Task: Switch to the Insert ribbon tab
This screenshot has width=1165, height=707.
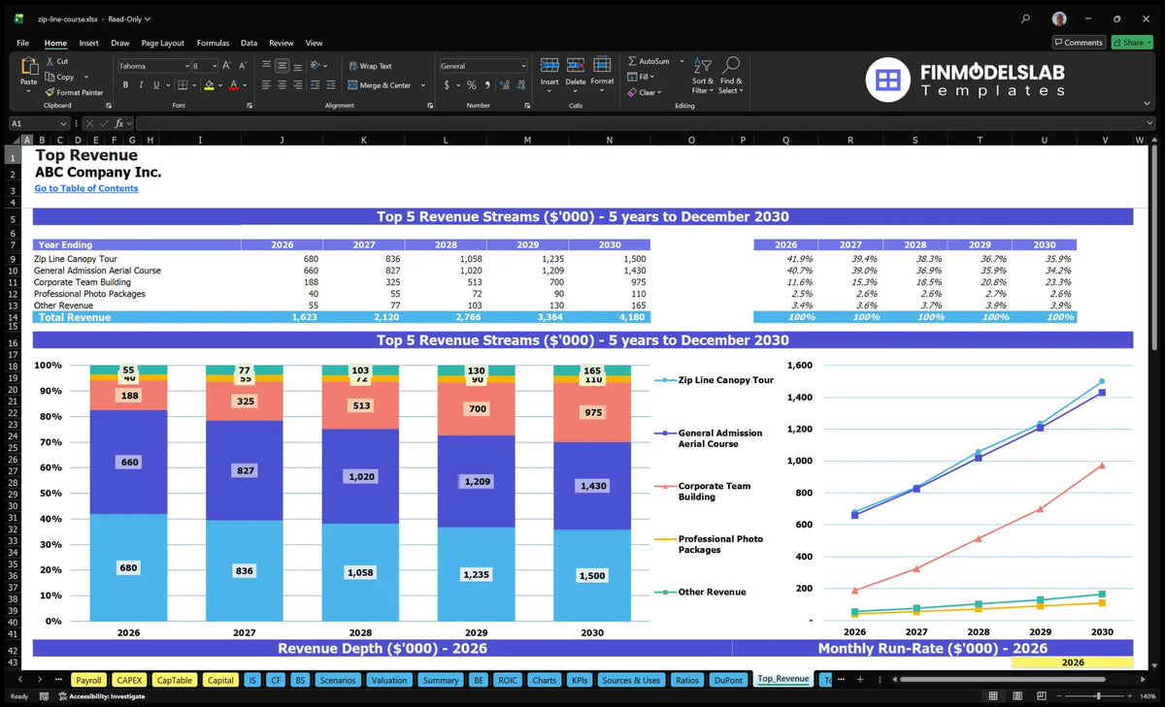Action: tap(88, 43)
